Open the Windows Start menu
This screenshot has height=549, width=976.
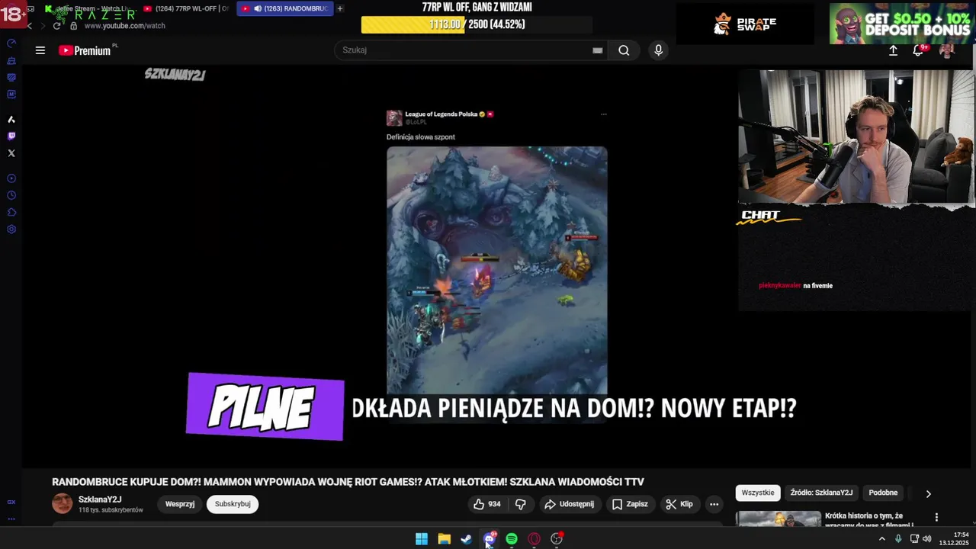tap(422, 539)
